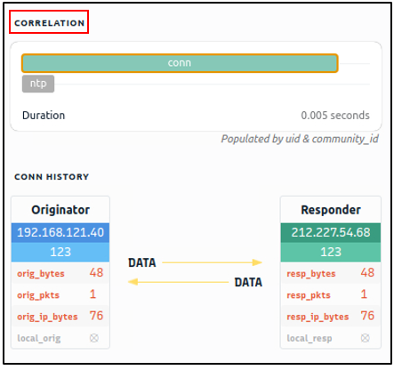Select responder IP 212.227.54.68

pyautogui.click(x=331, y=232)
